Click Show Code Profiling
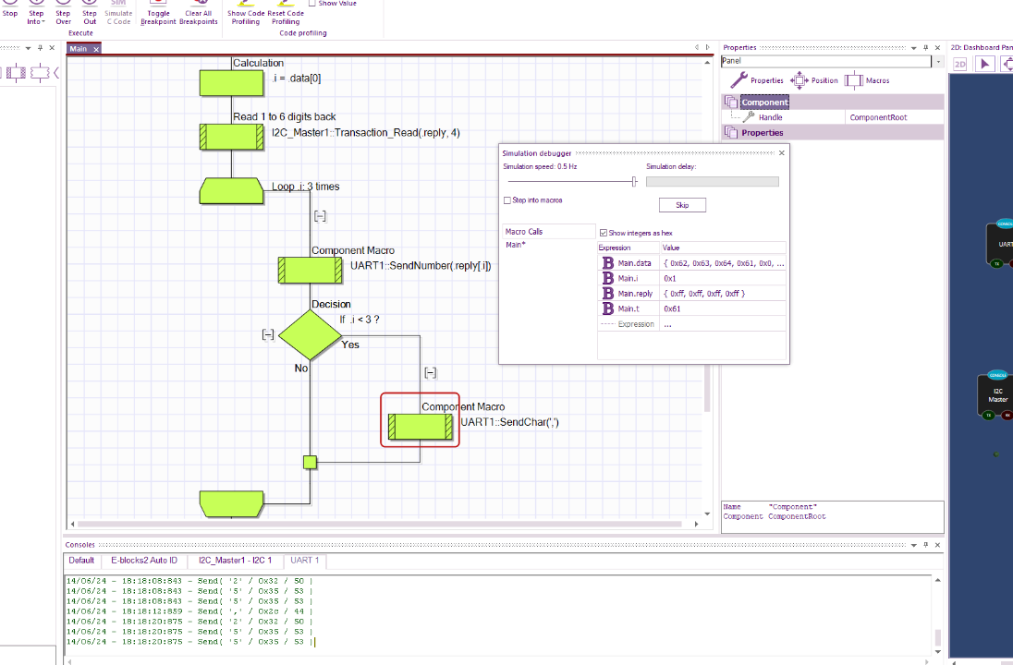Image resolution: width=1013 pixels, height=665 pixels. (x=246, y=13)
